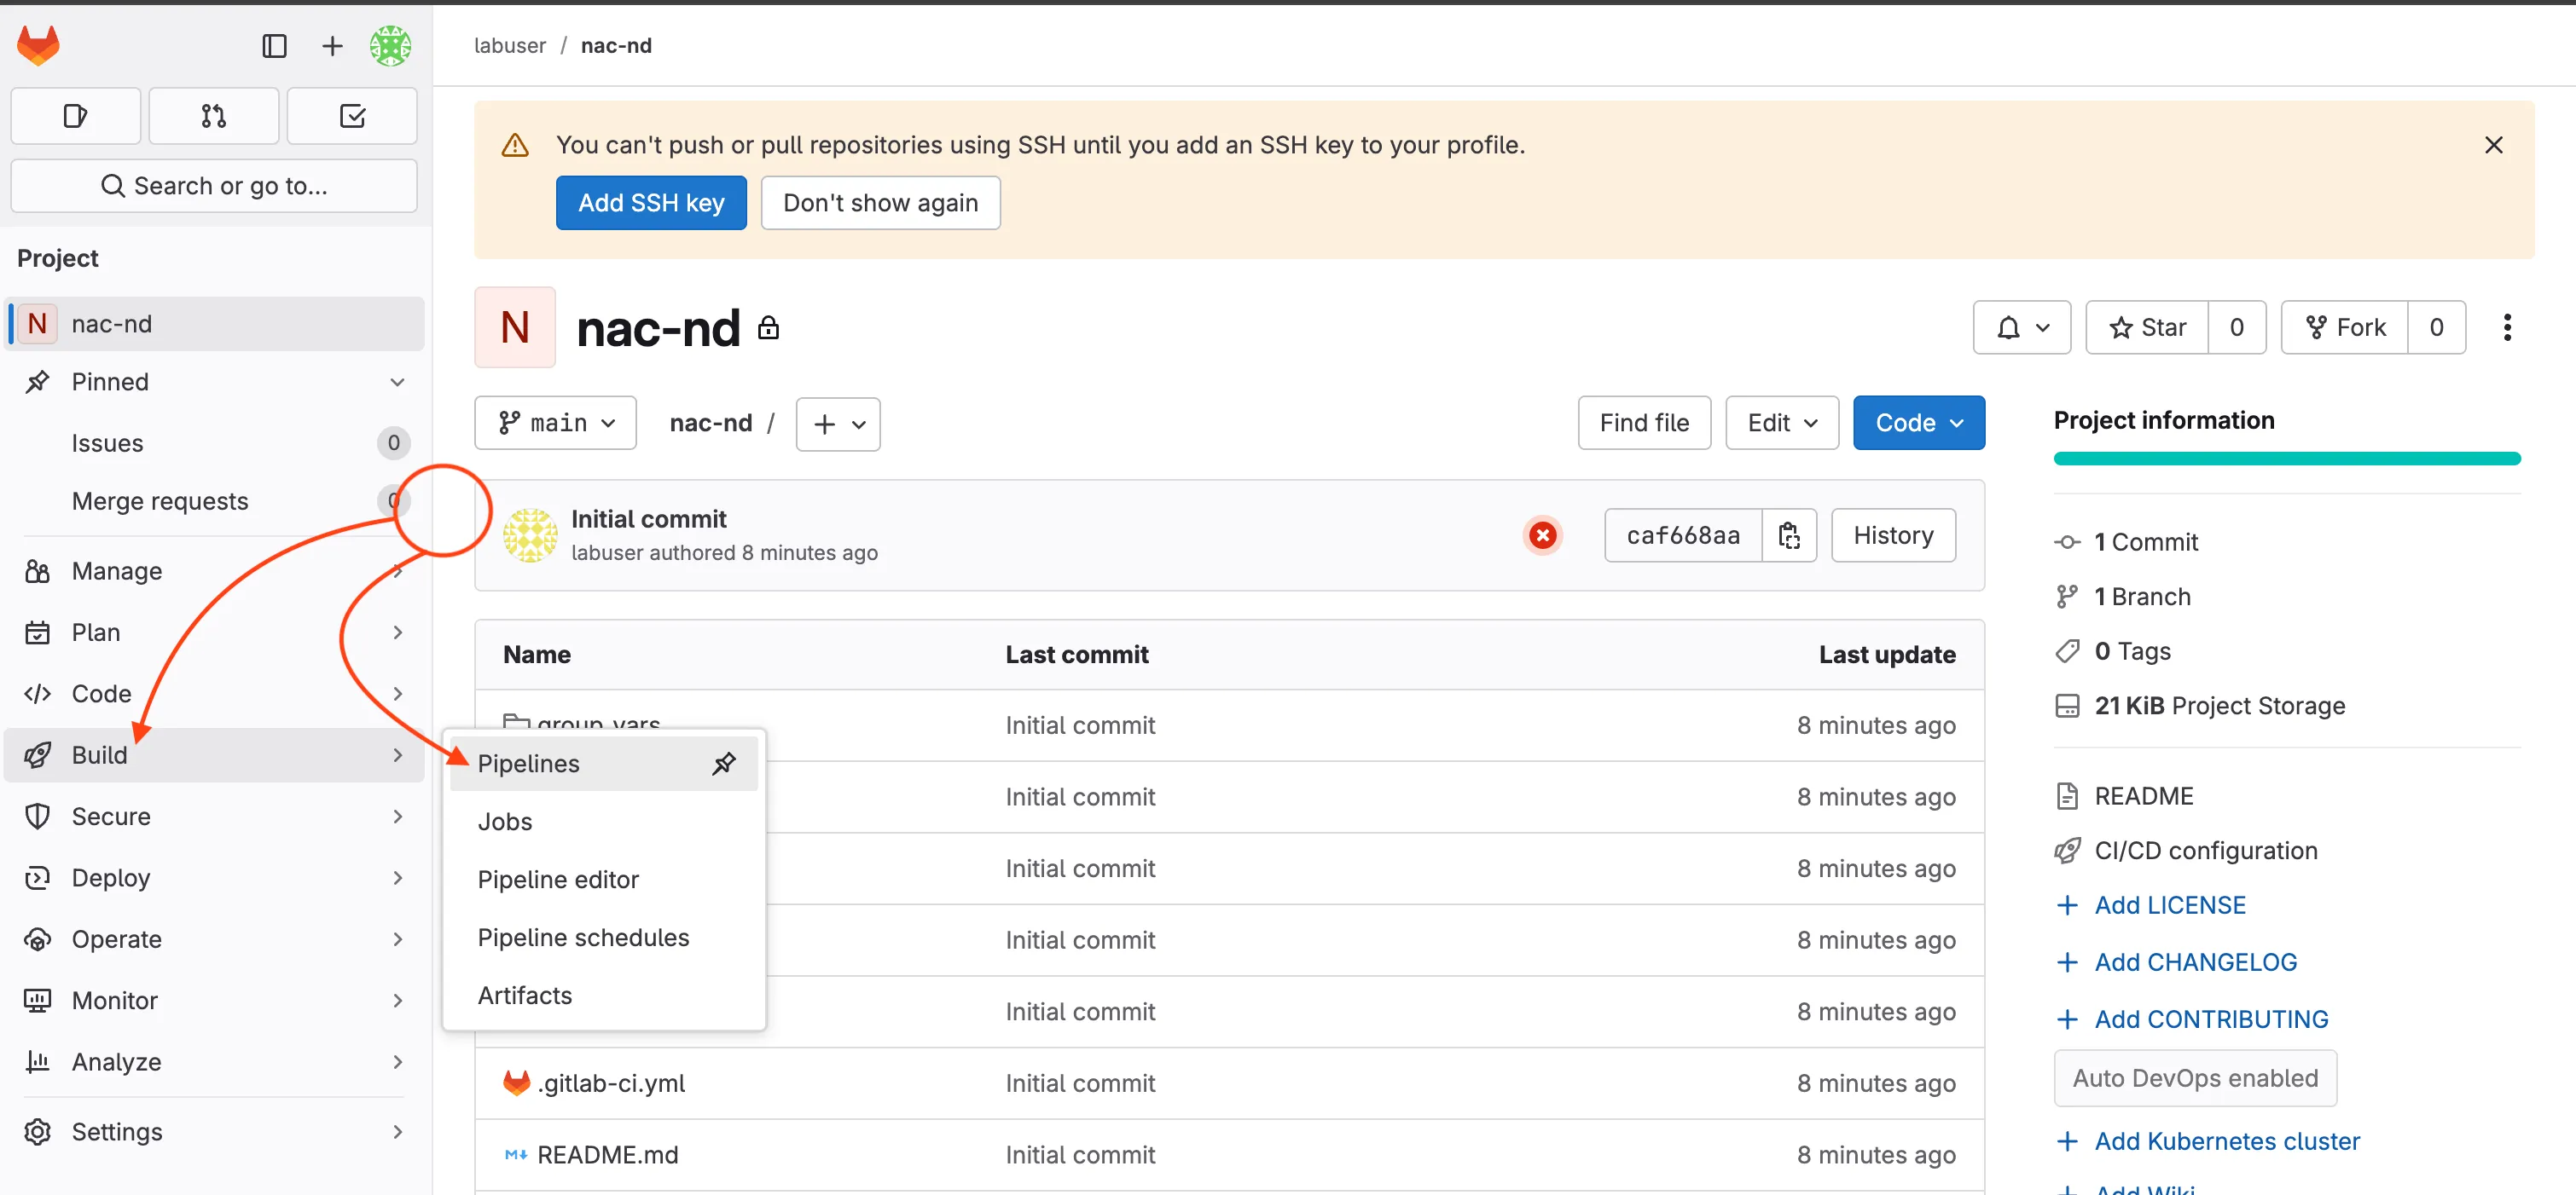Open Pipeline schedules from the submenu
Viewport: 2576px width, 1195px height.
pos(583,938)
